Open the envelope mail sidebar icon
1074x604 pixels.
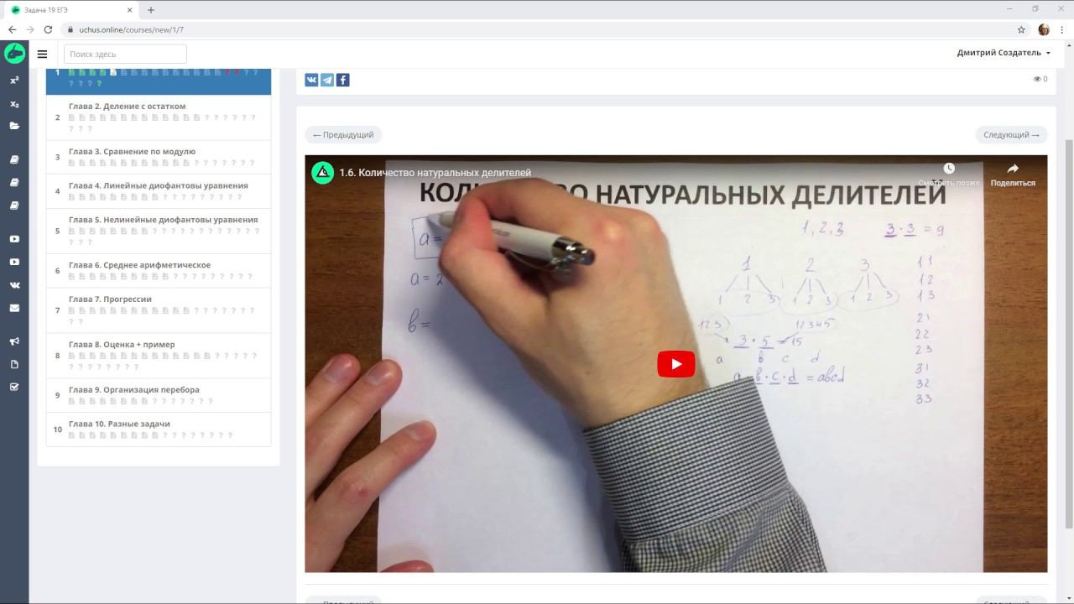[14, 308]
